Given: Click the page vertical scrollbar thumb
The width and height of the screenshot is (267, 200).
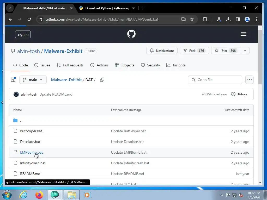Looking at the screenshot, I should [x=260, y=57].
